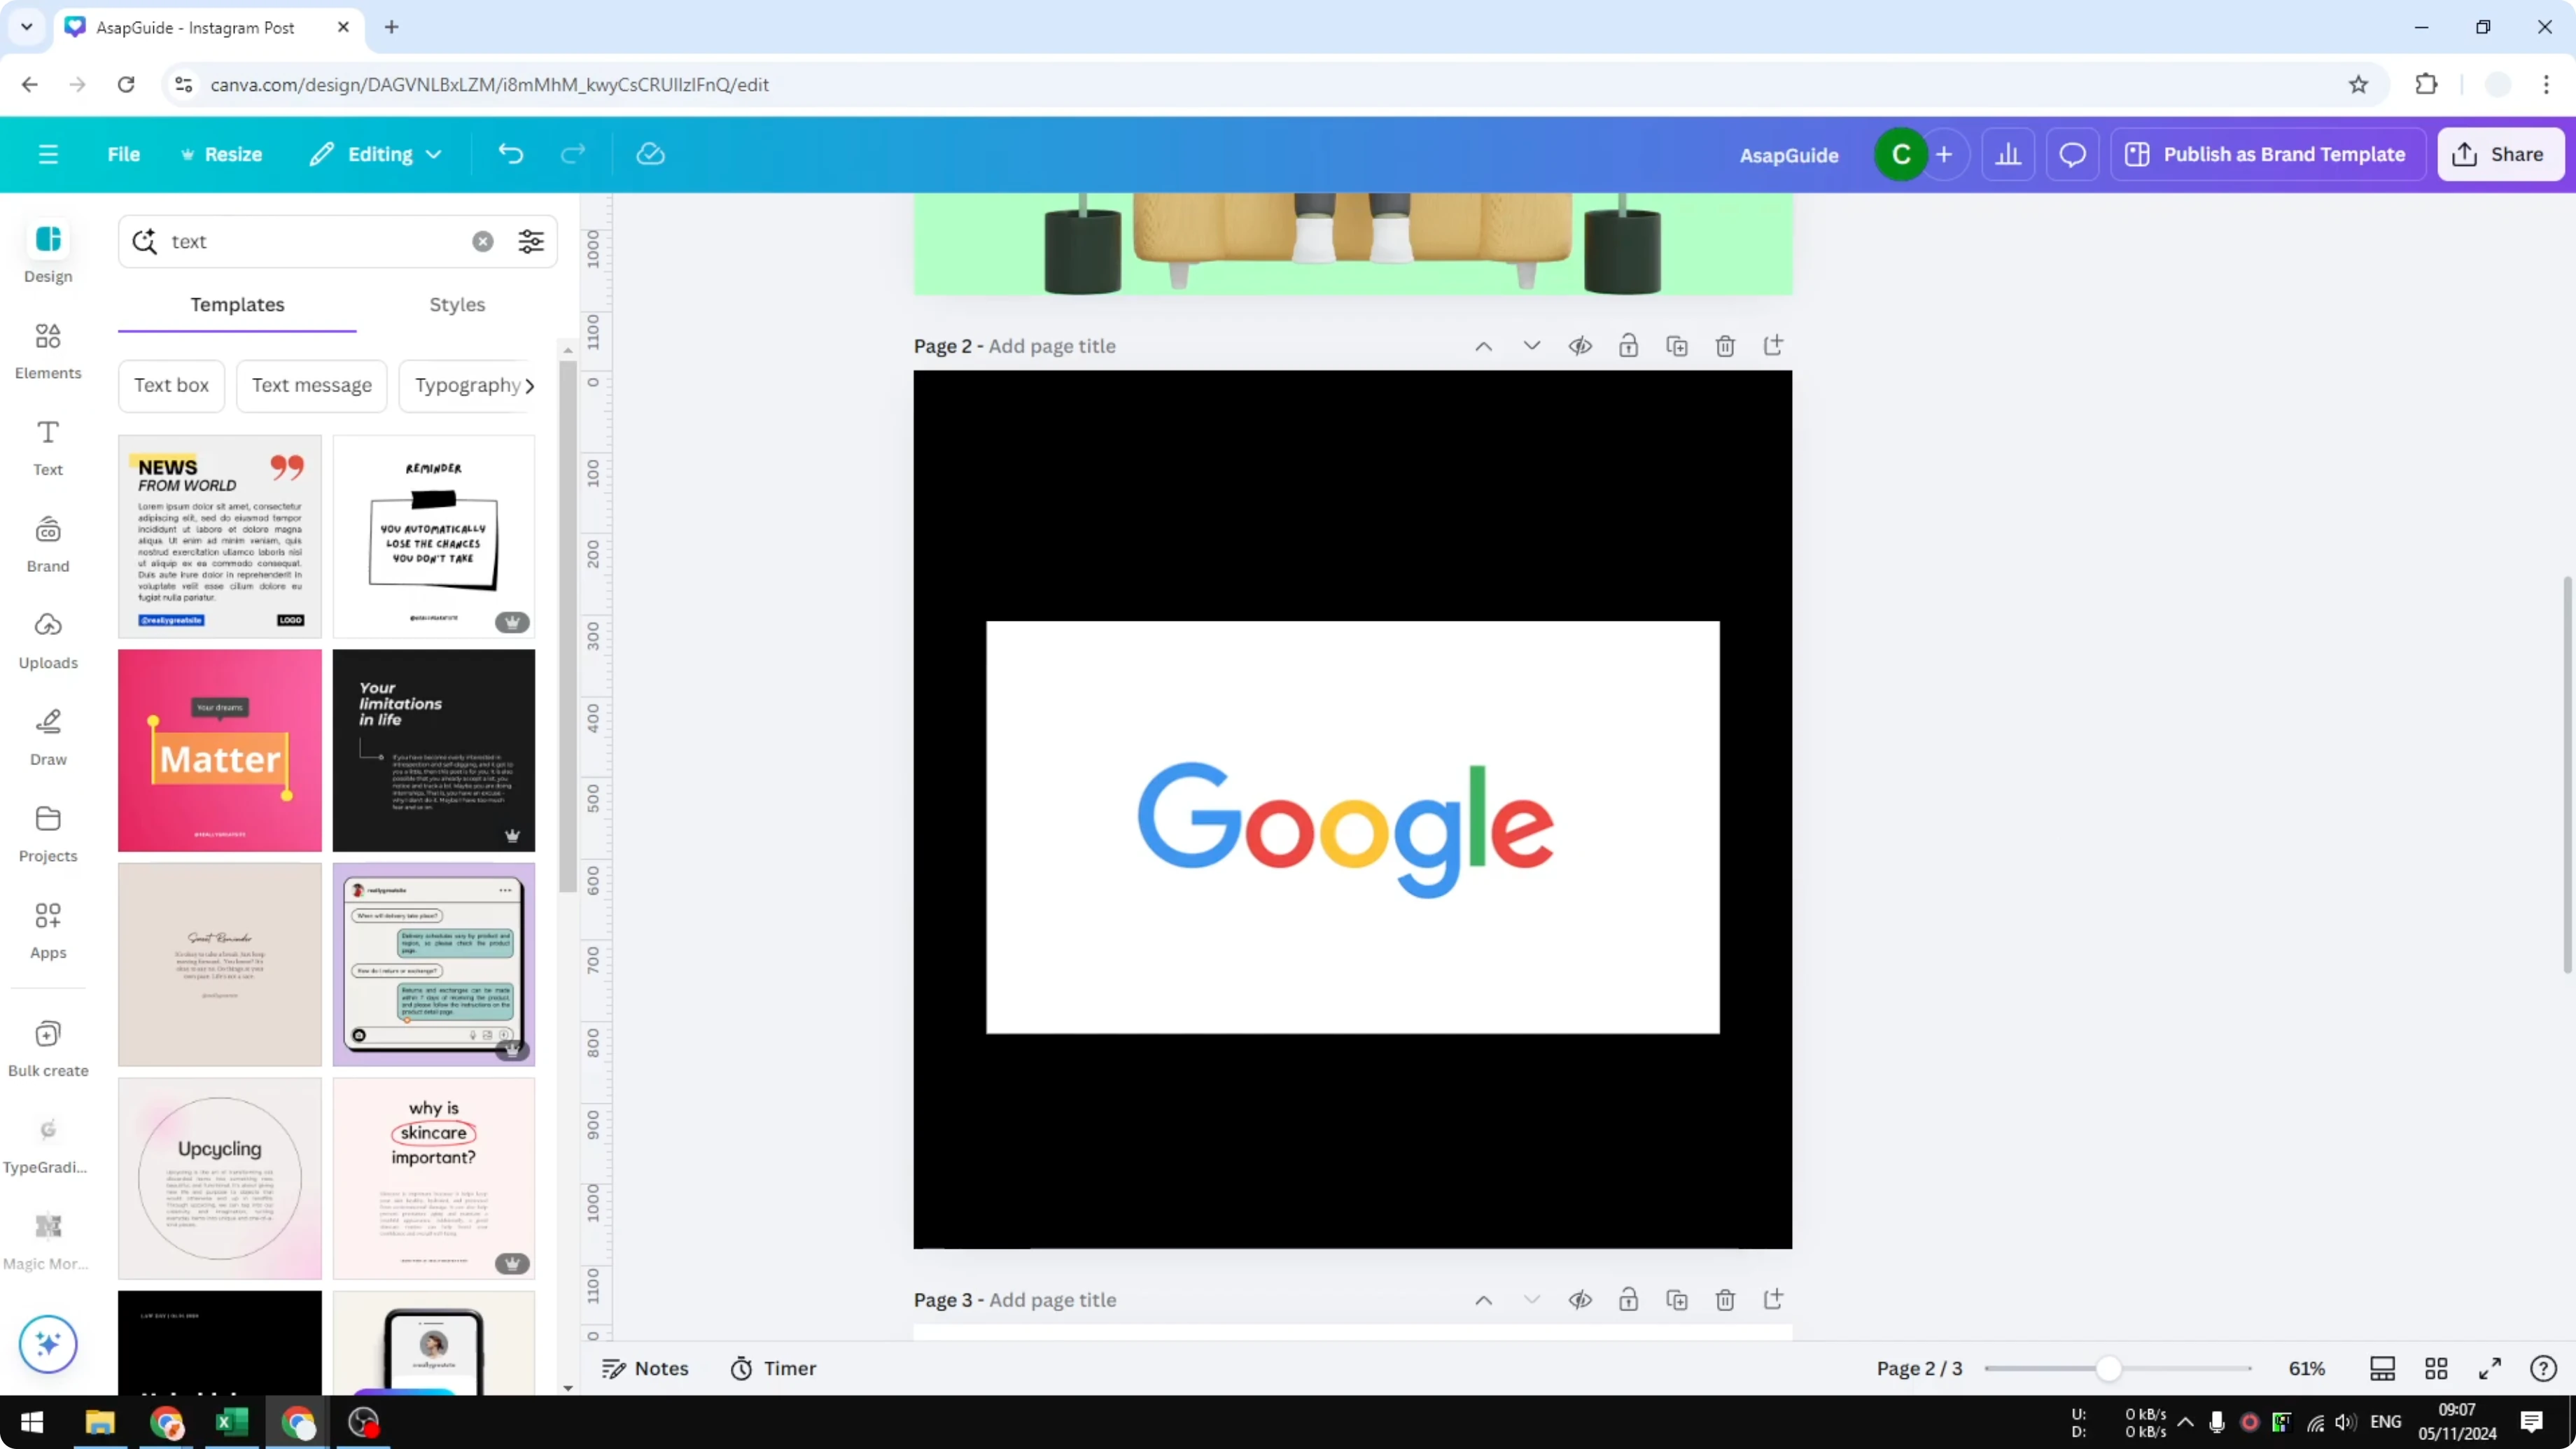This screenshot has height=1449, width=2576.
Task: Adjust the zoom slider
Action: pyautogui.click(x=2110, y=1368)
